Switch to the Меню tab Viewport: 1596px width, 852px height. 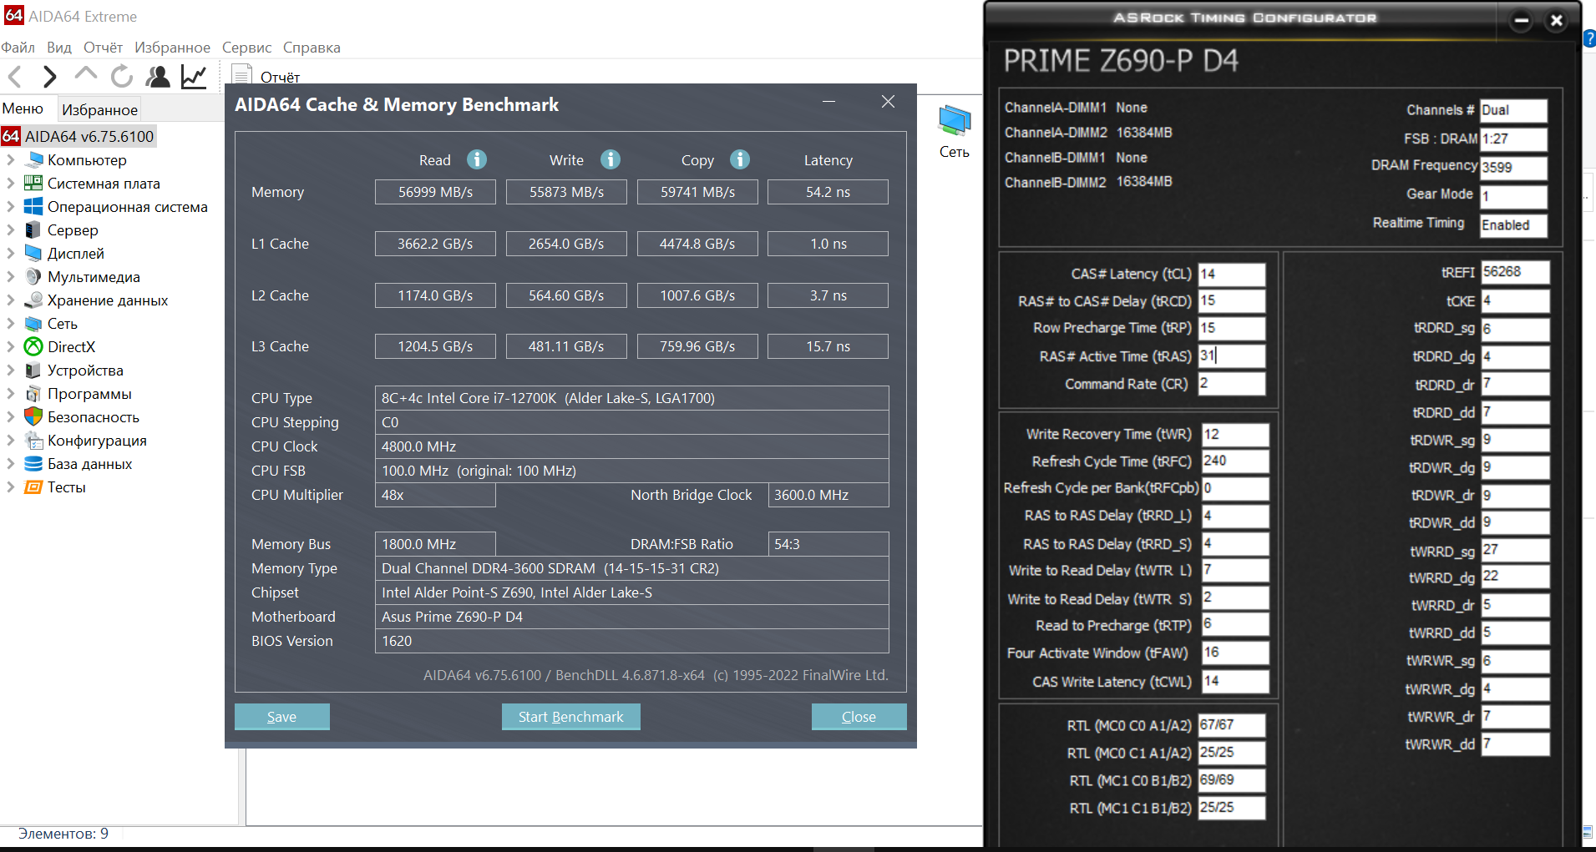23,108
